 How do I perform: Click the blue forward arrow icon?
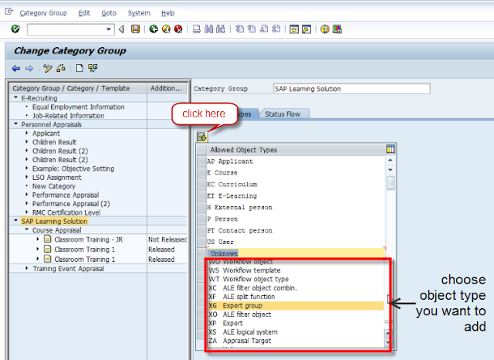pyautogui.click(x=29, y=68)
